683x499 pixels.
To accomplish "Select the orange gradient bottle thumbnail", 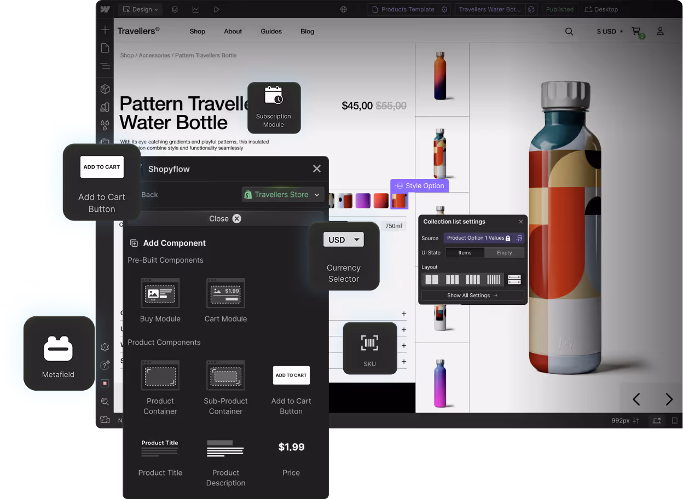I will pyautogui.click(x=441, y=76).
